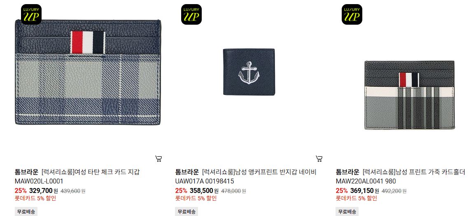
Task: Click cart icon under tartan check card wallet
Action: coord(159,158)
